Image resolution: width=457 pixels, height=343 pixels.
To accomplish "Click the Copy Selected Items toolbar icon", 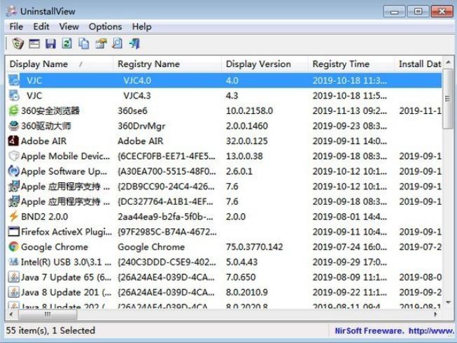I will [84, 44].
